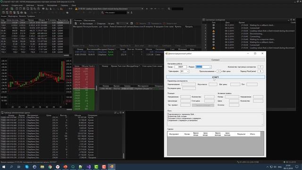Open the Действия menu
Viewport: 302px width, 170px height.
(x=30, y=5)
